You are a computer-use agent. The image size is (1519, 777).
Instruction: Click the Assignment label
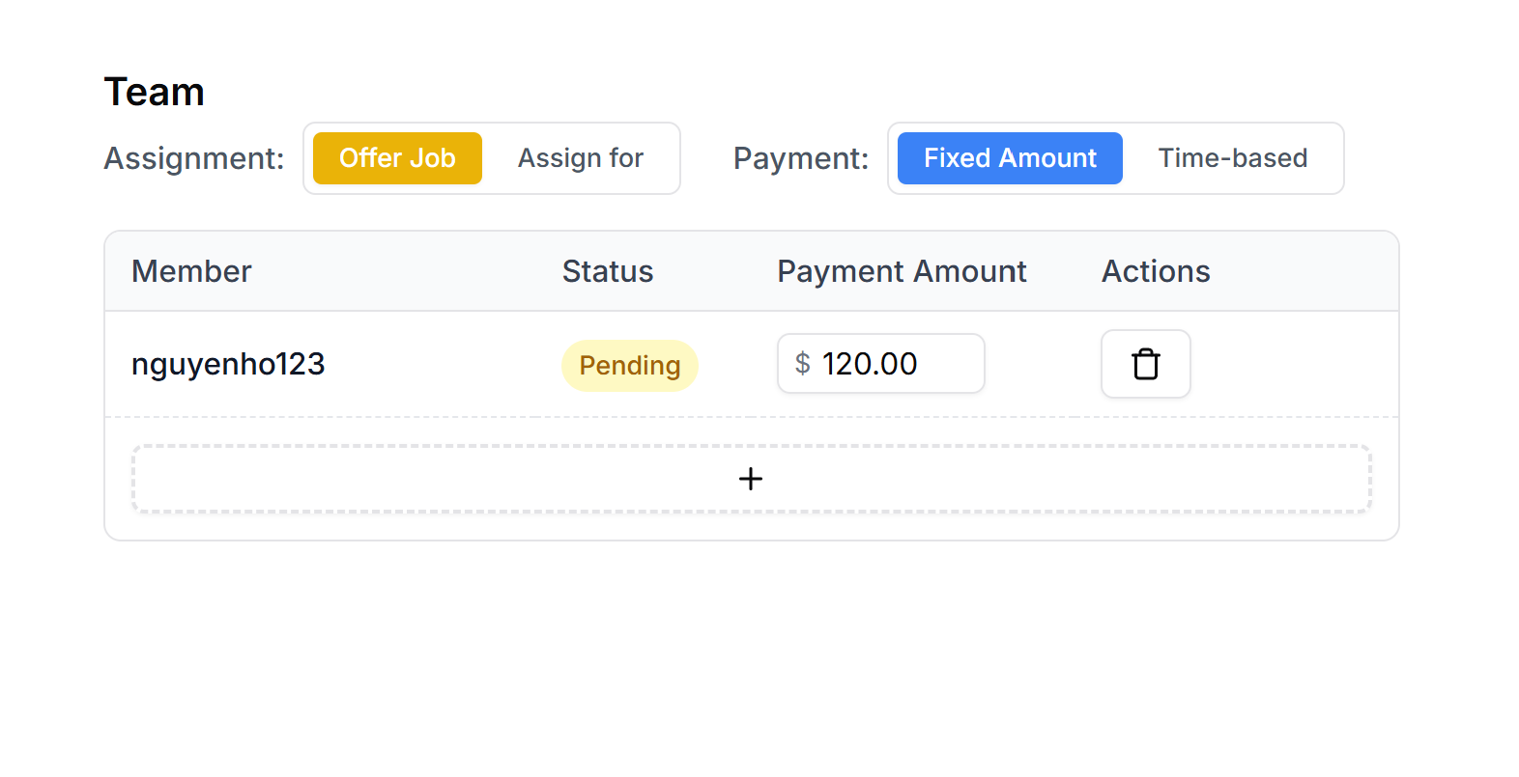pos(194,158)
